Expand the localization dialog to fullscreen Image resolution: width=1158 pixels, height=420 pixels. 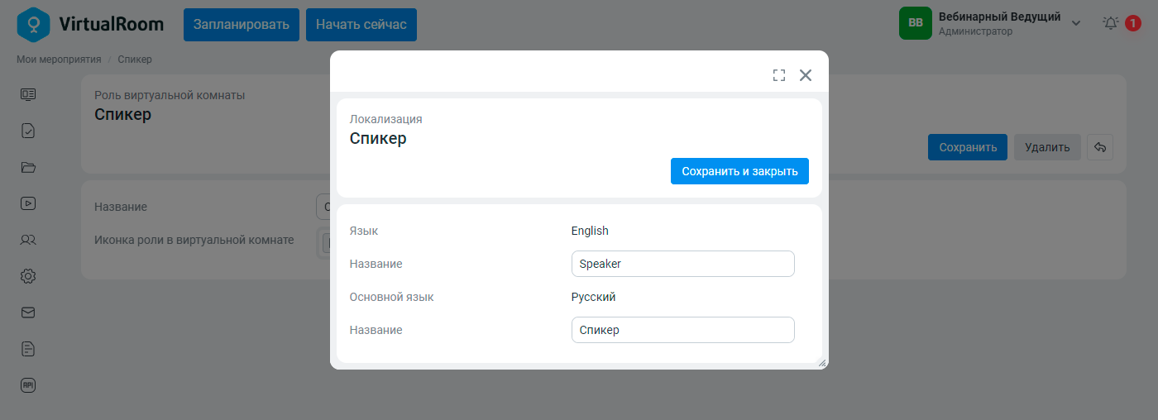pos(779,75)
